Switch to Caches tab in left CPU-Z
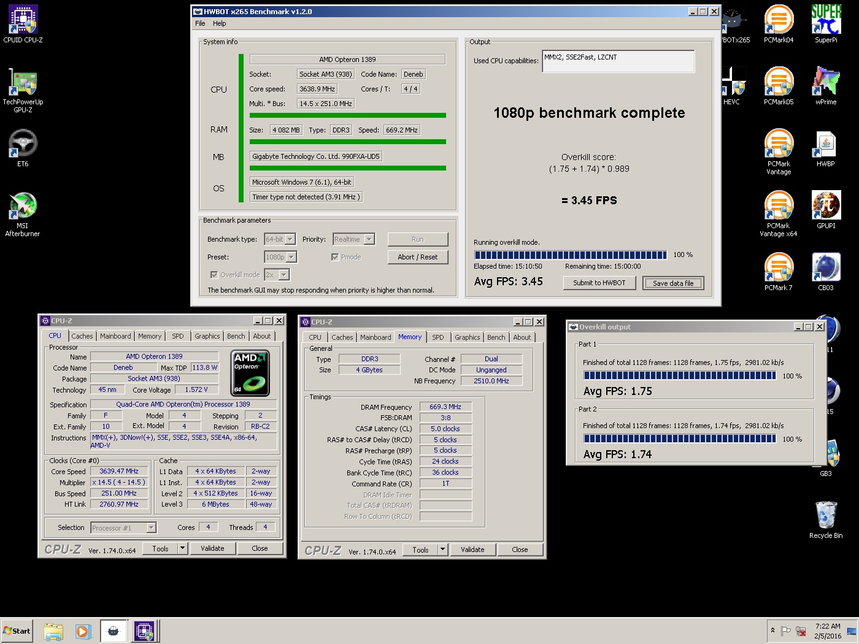This screenshot has width=859, height=644. click(x=82, y=336)
